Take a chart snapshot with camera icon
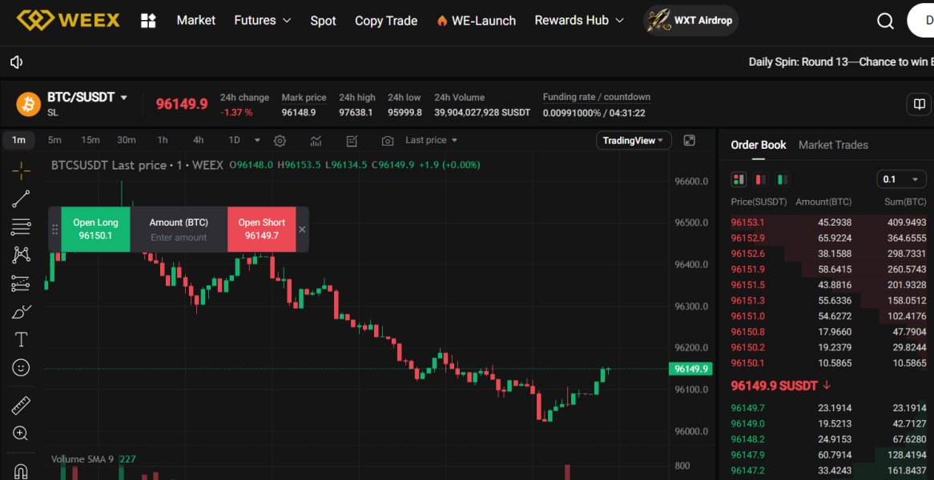This screenshot has width=934, height=480. 387,140
